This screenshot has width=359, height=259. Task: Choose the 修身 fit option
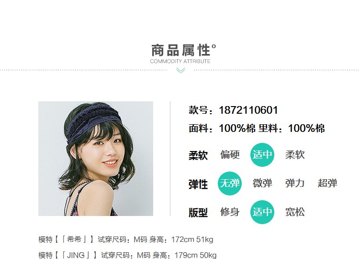230,212
